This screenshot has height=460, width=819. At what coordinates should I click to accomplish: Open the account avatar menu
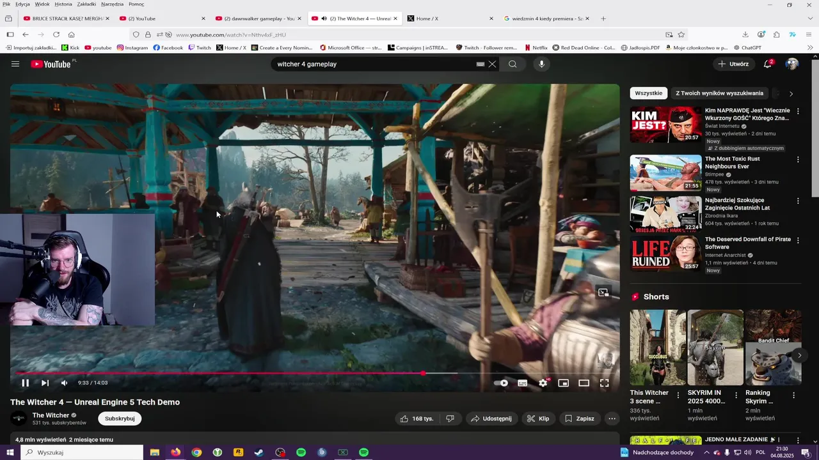pyautogui.click(x=792, y=64)
